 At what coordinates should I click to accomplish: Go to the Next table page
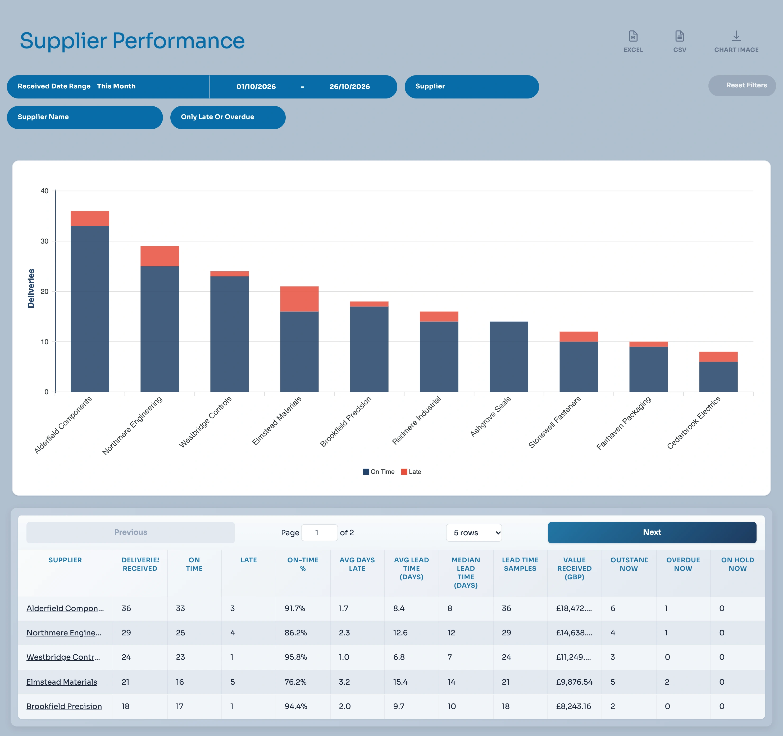coord(652,533)
